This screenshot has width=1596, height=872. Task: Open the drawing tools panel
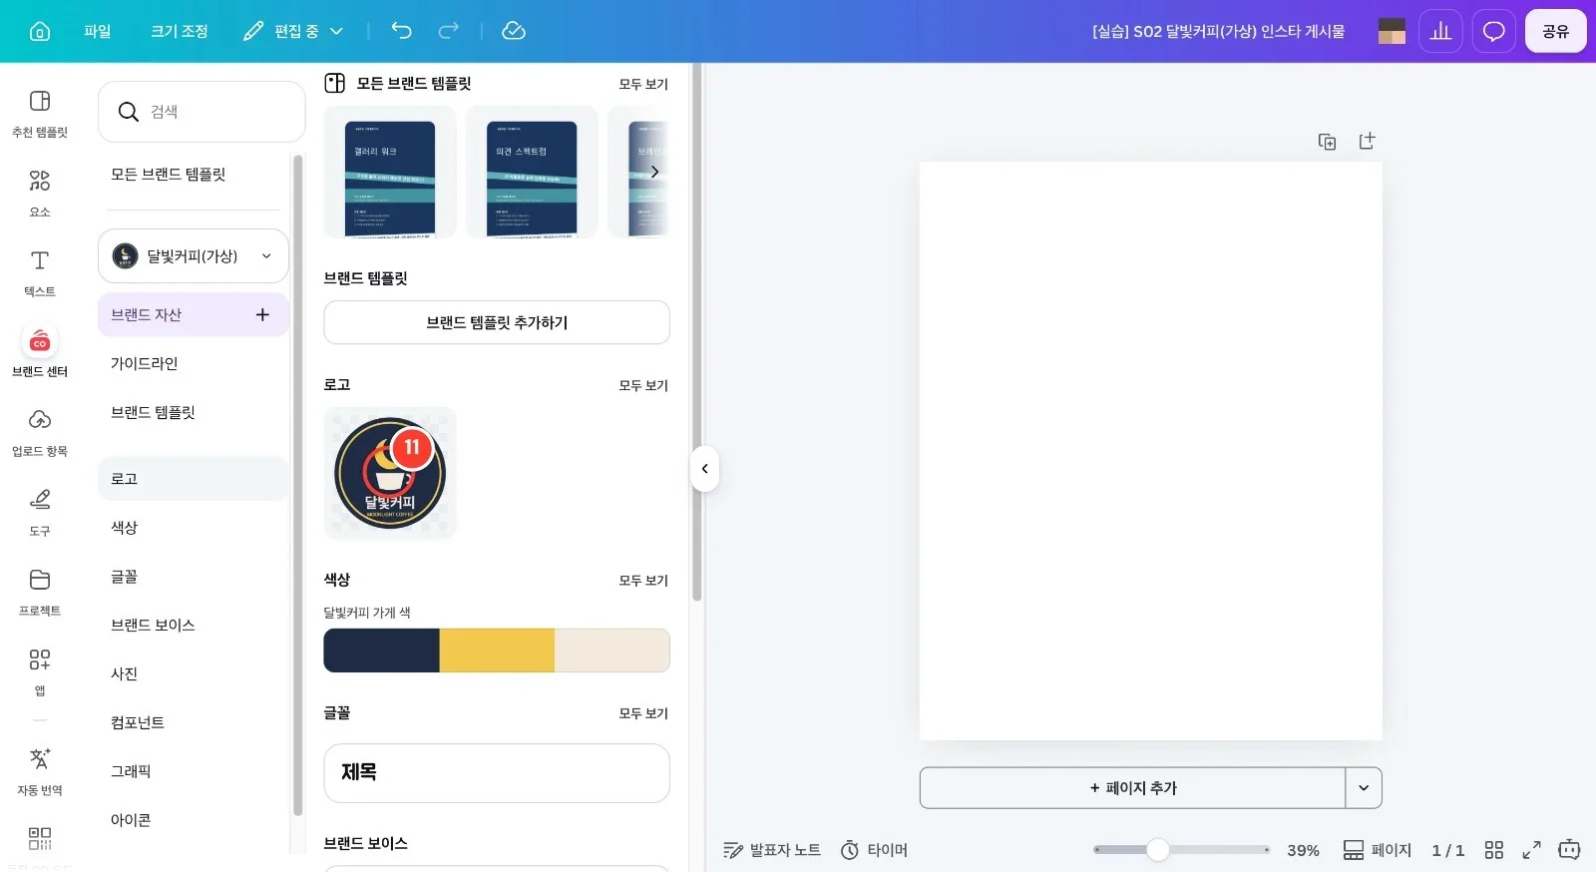click(40, 513)
